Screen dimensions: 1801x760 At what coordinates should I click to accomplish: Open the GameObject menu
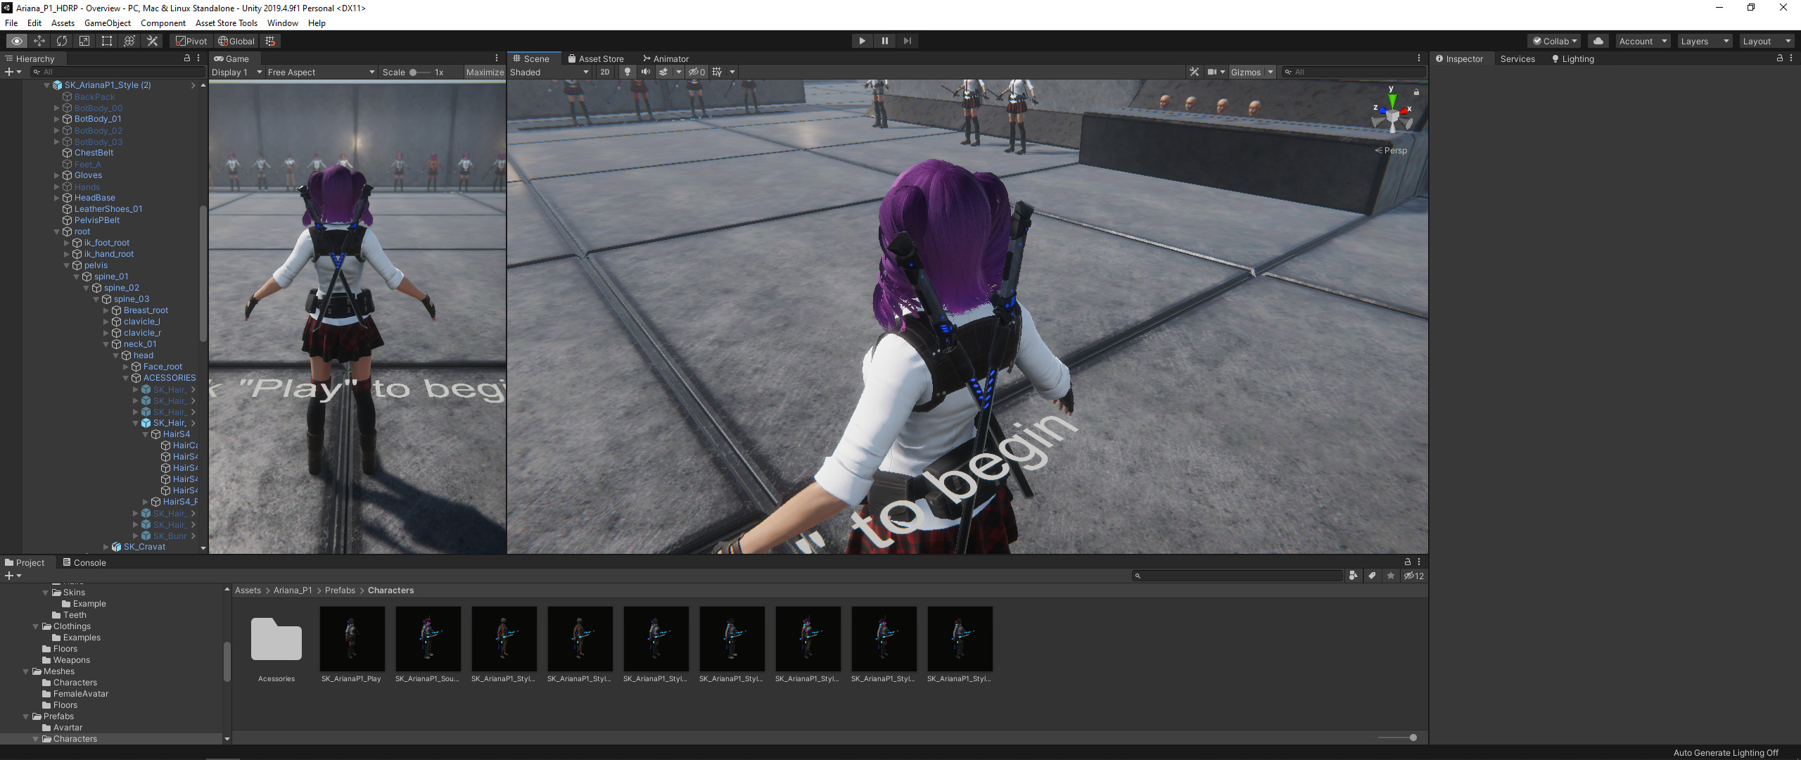point(107,23)
